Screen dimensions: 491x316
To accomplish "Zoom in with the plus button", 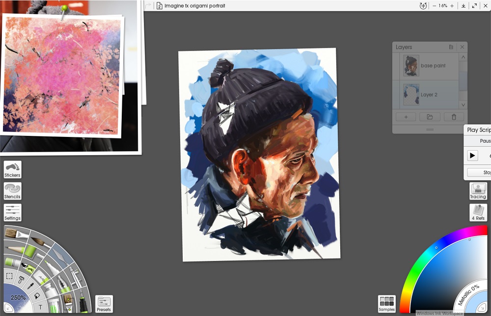I will tap(452, 5).
